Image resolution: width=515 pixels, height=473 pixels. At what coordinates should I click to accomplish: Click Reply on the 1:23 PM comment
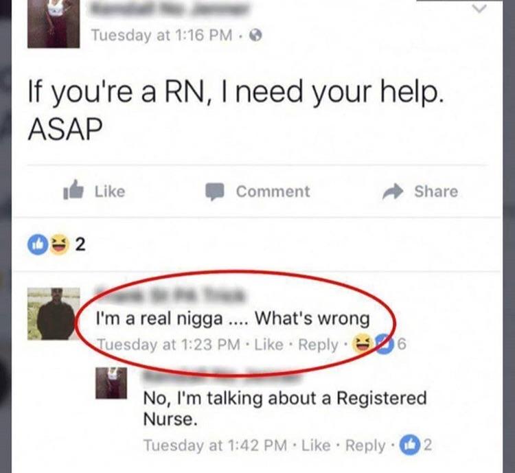pyautogui.click(x=318, y=345)
